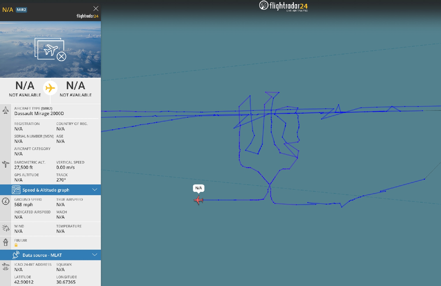The image size is (441, 286).
Task: Click the weather icon beside Wind
Action: (6, 228)
